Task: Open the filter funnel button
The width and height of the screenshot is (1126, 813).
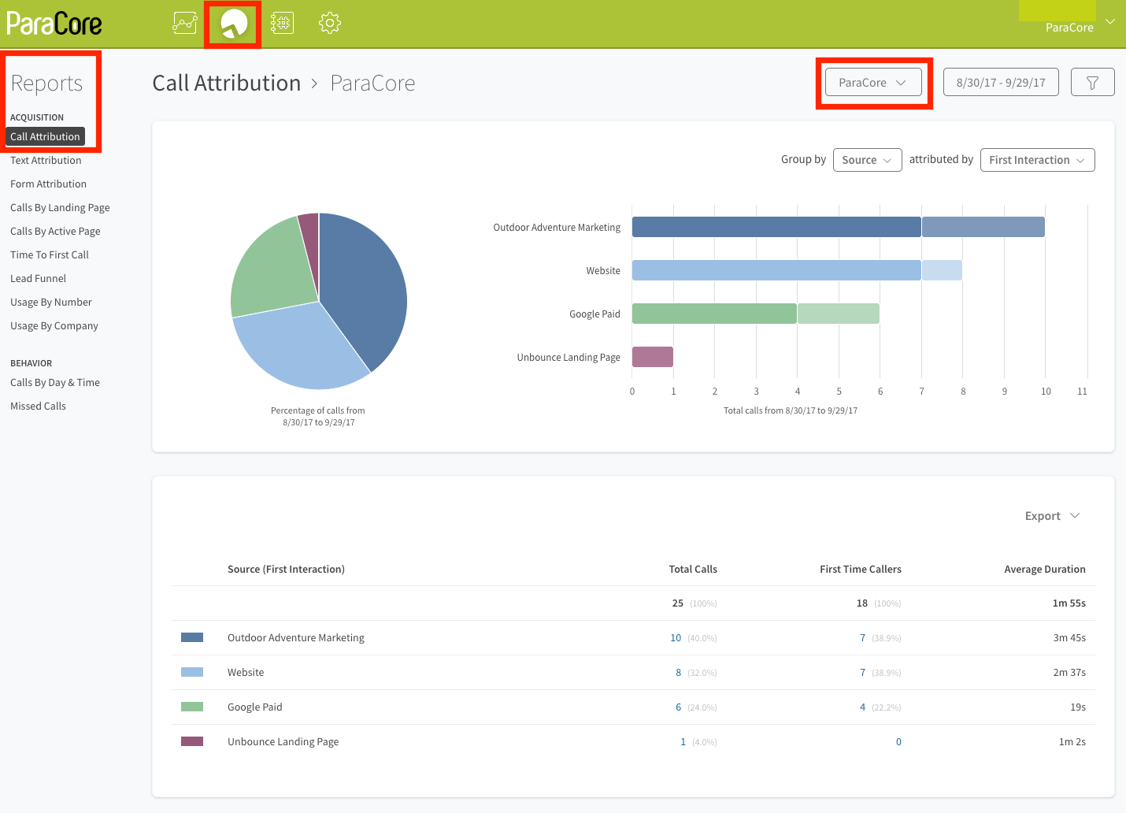Action: coord(1092,83)
